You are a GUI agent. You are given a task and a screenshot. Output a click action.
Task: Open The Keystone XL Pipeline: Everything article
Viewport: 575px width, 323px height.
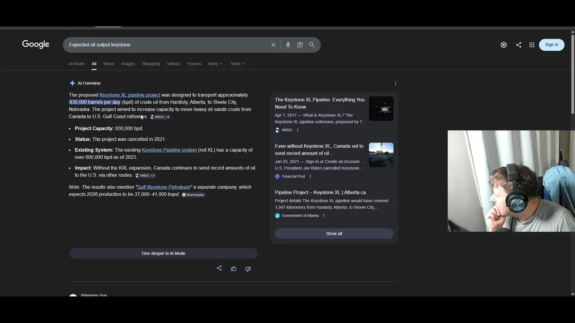(x=320, y=103)
